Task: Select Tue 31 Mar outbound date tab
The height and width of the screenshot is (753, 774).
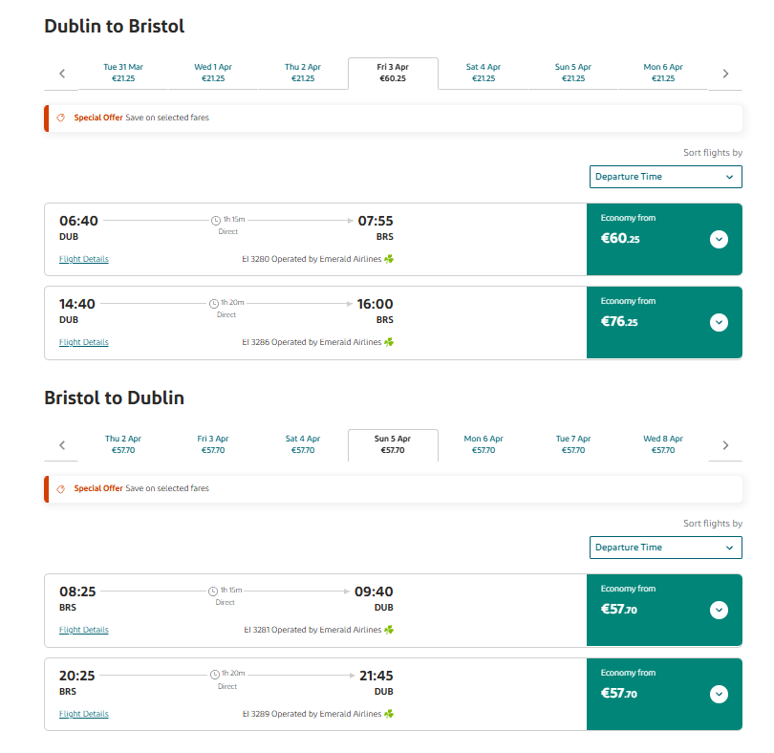Action: pos(123,73)
